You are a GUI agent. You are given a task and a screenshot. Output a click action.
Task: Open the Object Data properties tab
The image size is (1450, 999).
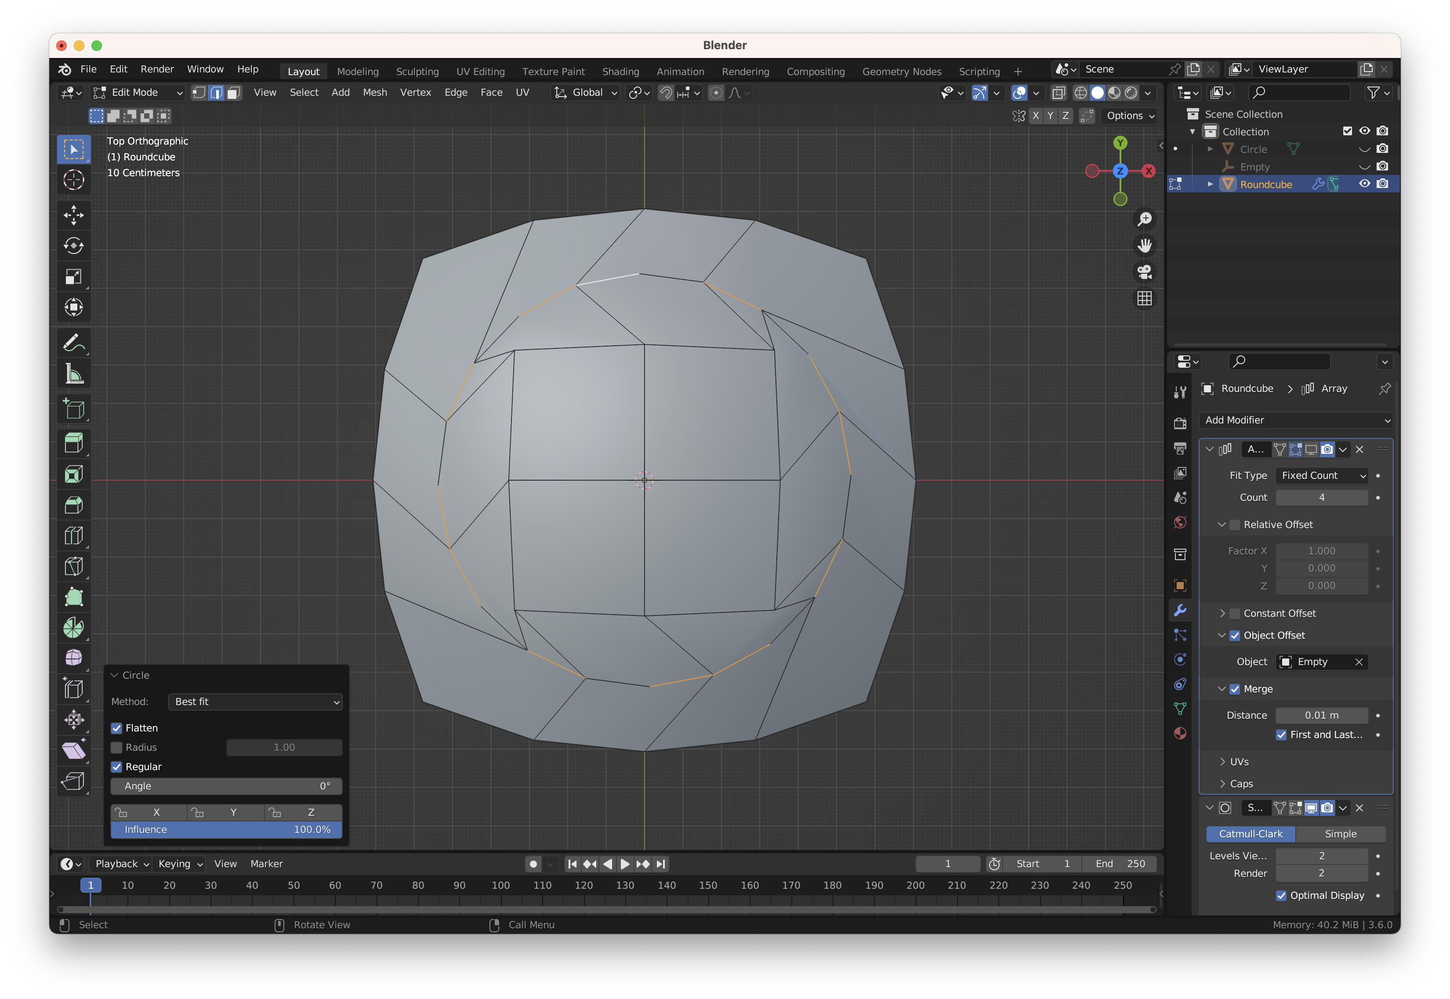1181,709
